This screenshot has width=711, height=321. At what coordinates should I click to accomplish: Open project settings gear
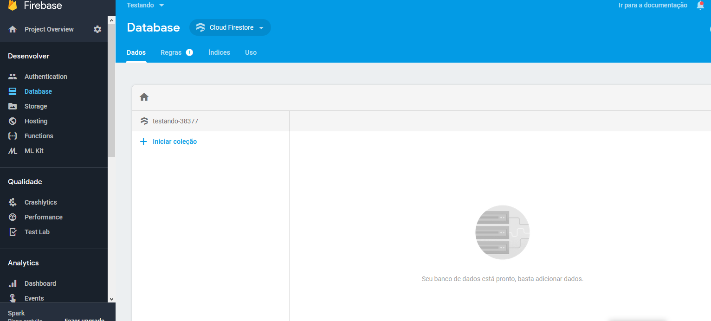pyautogui.click(x=97, y=29)
